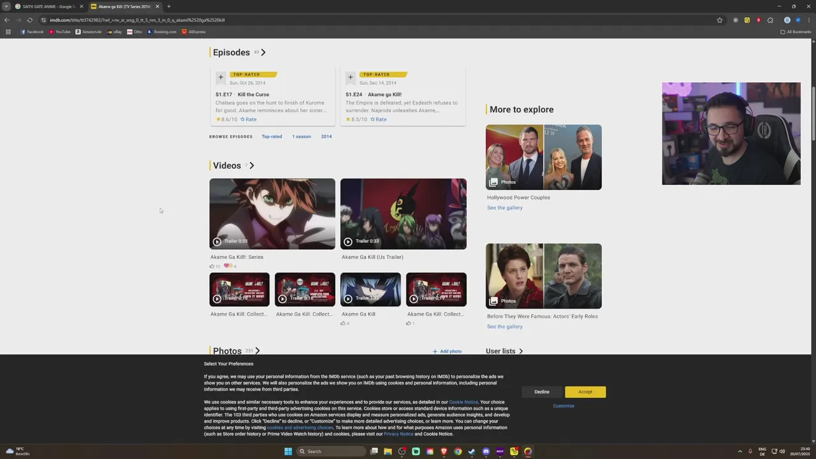Open the S1.E17 Kill the Curse title
This screenshot has height=459, width=816.
pyautogui.click(x=242, y=94)
